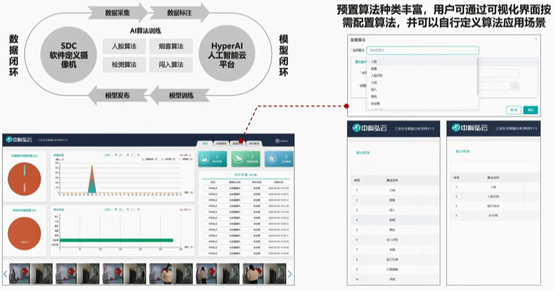
Task: Choose 火焰 in the algorithm dropdown list
Action: tap(422, 83)
